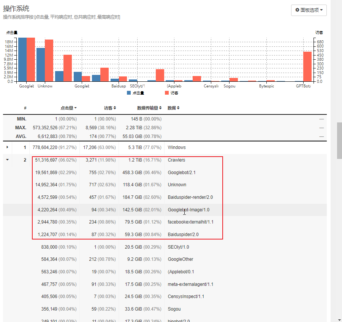
Task: Sort table by 访客 column header
Action: click(x=110, y=108)
